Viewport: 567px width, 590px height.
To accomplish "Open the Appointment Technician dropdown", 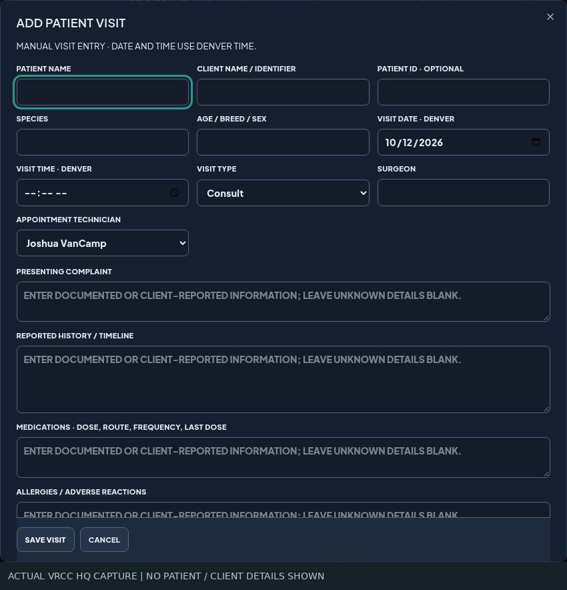I will [103, 243].
